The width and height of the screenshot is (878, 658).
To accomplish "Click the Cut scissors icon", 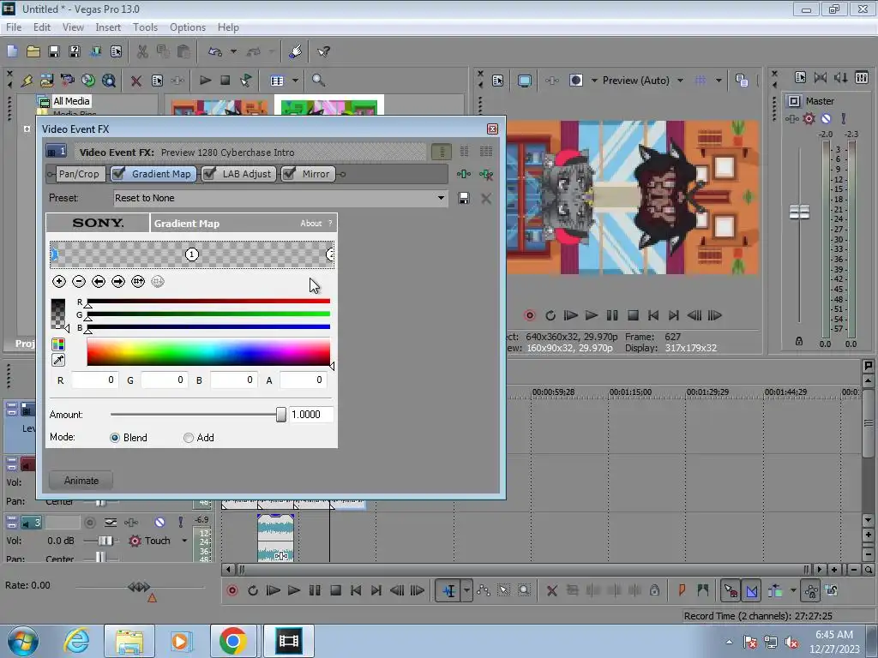I will tap(142, 51).
